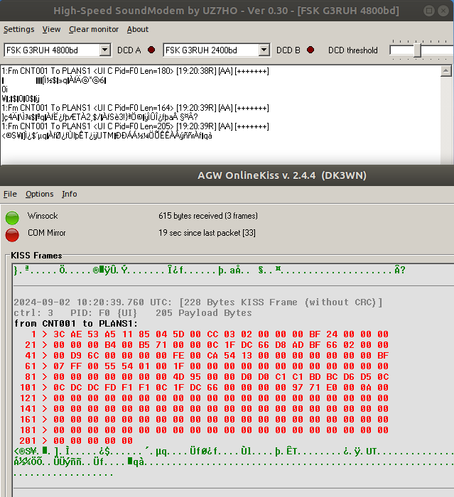Viewport: 454px width, 497px height.
Task: Click the '615 bytes received (3 frames)' status
Action: (x=208, y=216)
